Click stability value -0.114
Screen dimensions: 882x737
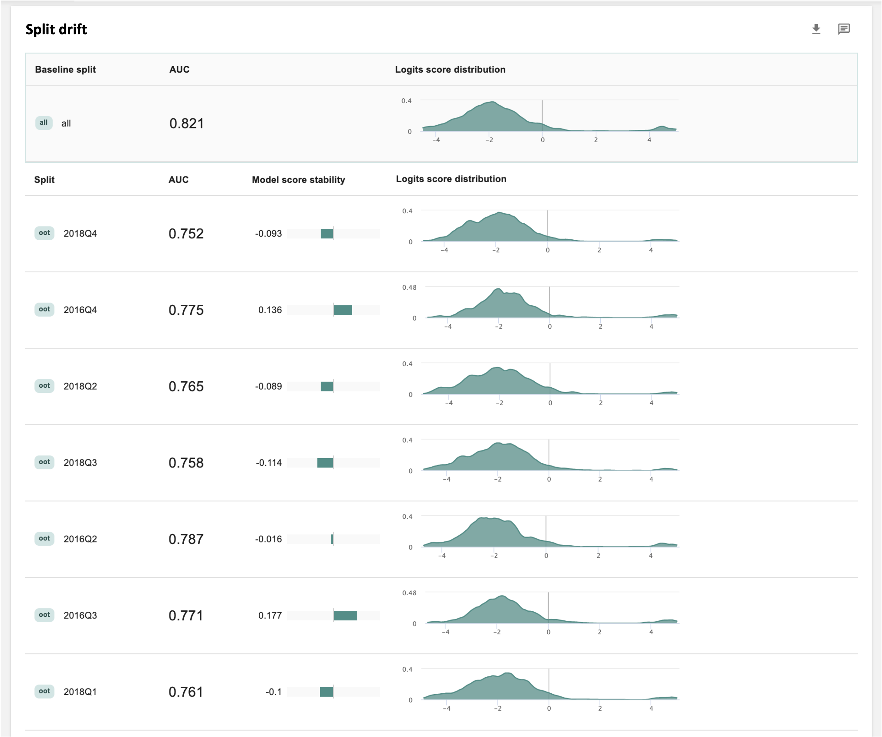269,463
